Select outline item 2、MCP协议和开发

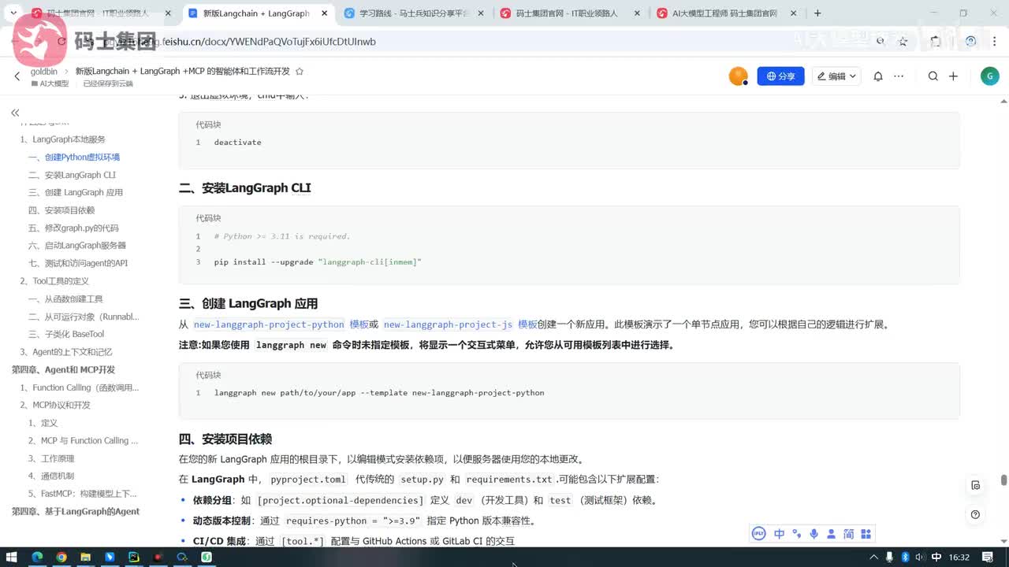click(55, 405)
